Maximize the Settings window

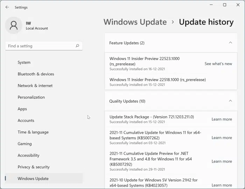click(x=225, y=5)
